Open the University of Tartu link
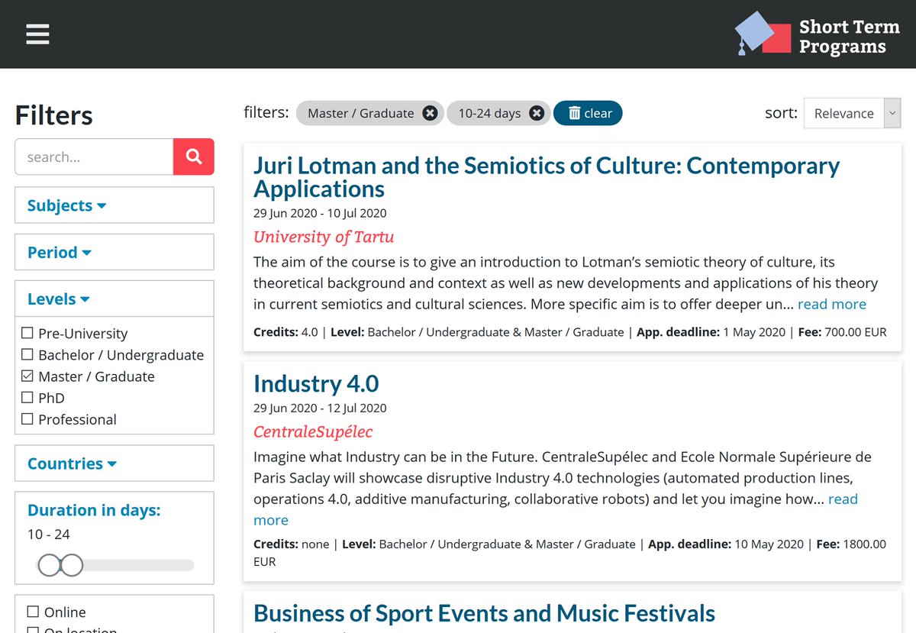The image size is (916, 633). 324,237
